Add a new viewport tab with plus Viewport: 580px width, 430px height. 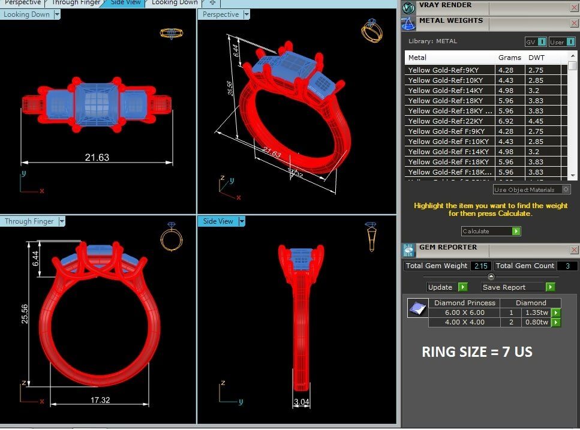pyautogui.click(x=212, y=2)
